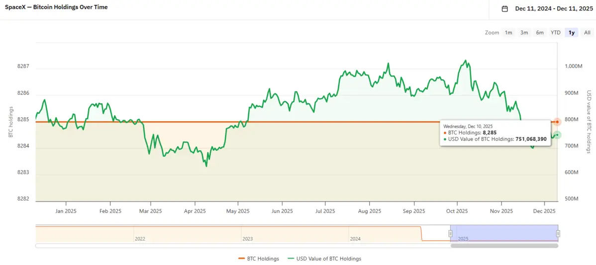The height and width of the screenshot is (265, 596).
Task: Click the green USD value data point marker
Action: tap(558, 135)
